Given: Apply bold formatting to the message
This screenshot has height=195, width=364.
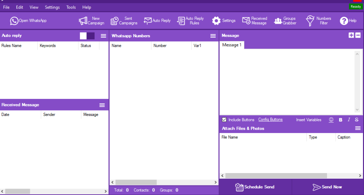Looking at the screenshot, I should click(x=341, y=120).
